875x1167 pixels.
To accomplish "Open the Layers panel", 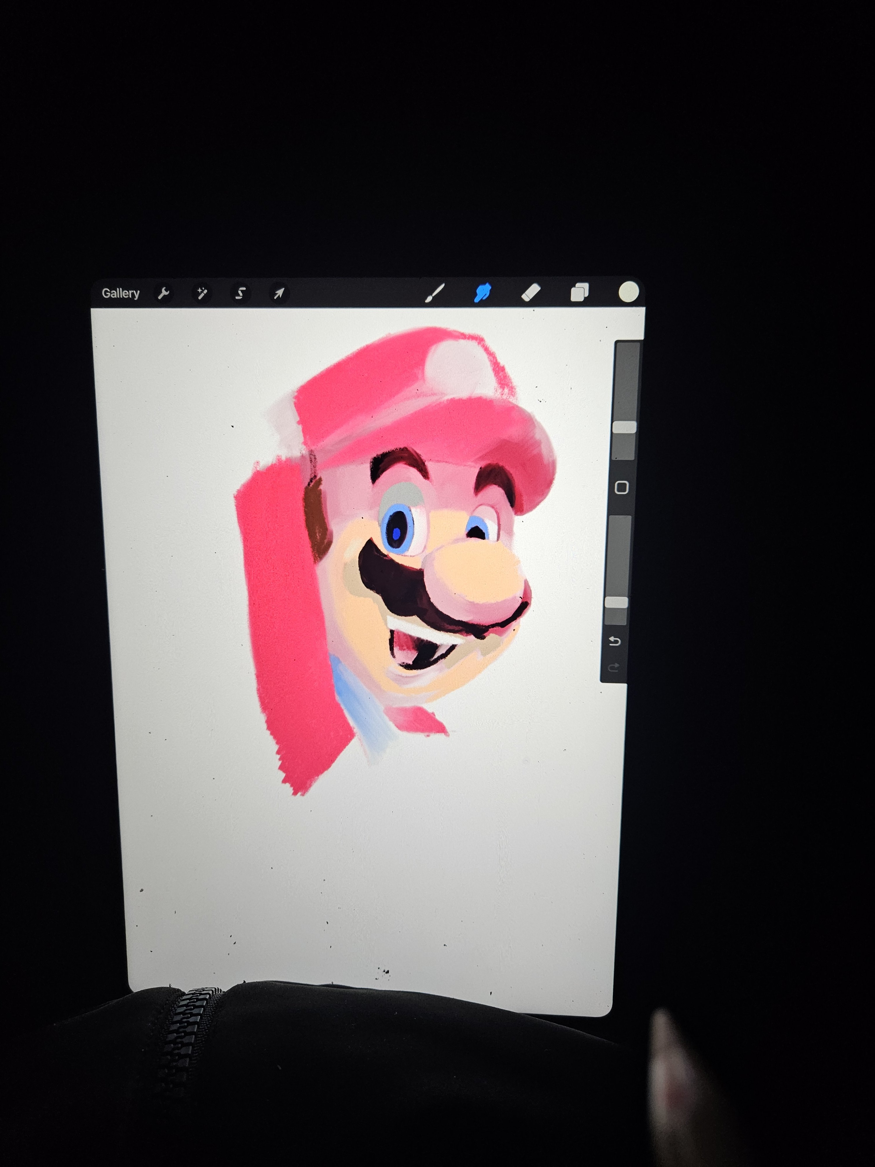I will pyautogui.click(x=580, y=292).
